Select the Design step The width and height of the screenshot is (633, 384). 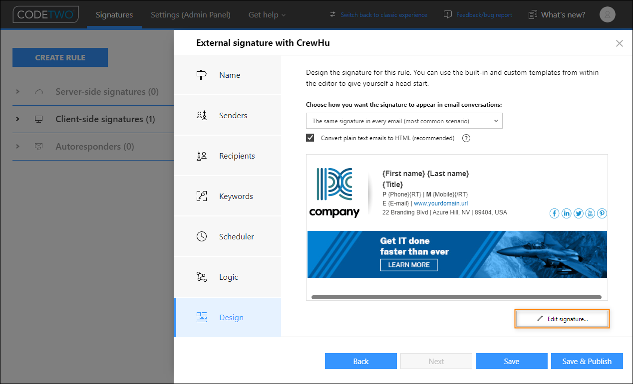228,317
